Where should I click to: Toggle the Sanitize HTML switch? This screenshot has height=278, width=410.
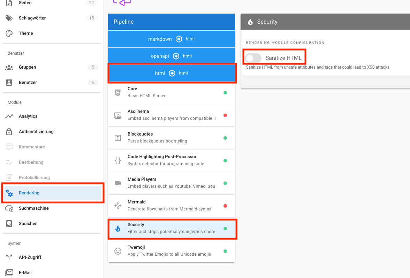click(x=253, y=58)
